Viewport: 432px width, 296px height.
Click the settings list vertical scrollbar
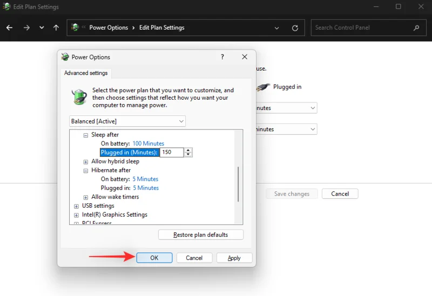238,183
